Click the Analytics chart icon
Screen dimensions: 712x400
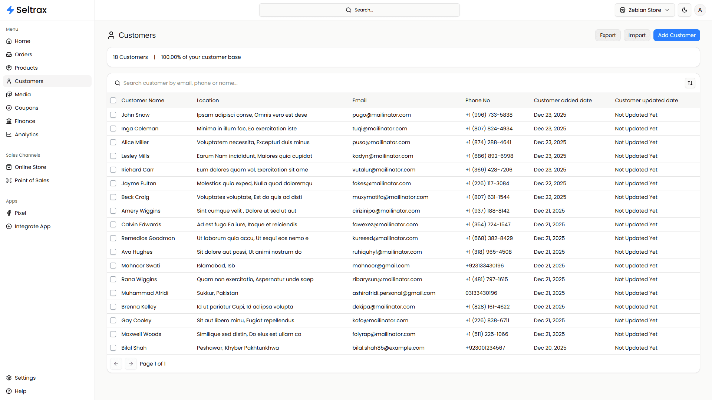pos(9,134)
